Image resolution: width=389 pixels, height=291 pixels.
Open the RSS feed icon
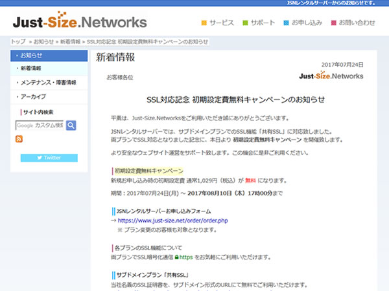(19, 139)
